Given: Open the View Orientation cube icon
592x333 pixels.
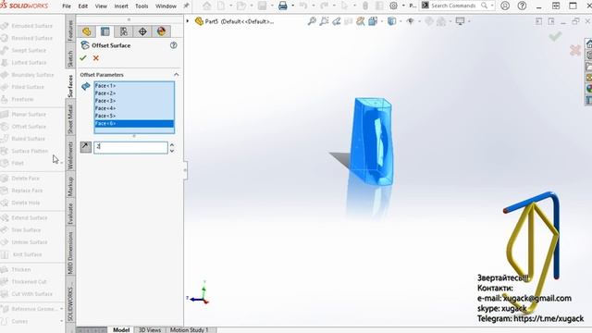Looking at the screenshot, I should tap(373, 21).
